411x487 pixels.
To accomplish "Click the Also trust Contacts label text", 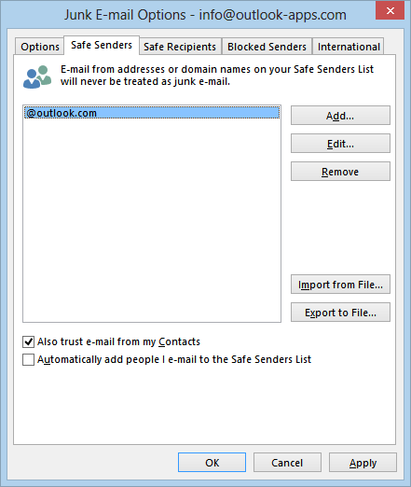I will pos(118,341).
